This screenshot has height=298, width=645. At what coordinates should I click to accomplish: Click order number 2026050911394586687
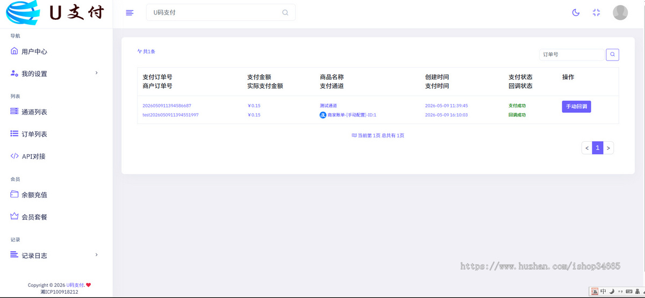(x=167, y=106)
